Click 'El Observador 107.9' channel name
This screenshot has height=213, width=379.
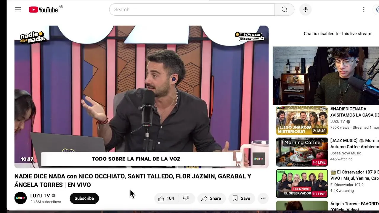tap(347, 185)
